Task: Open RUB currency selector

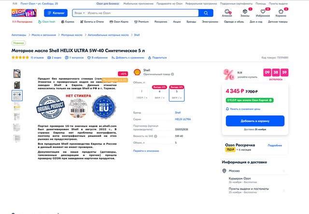Action: tap(15, 3)
